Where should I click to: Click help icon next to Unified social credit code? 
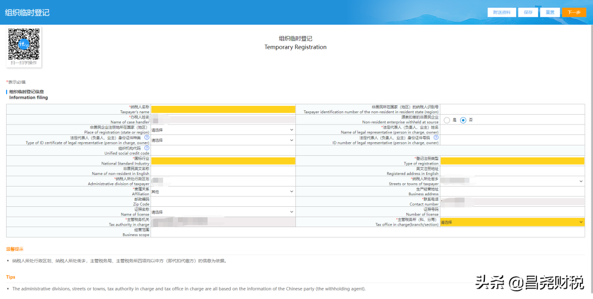click(147, 148)
